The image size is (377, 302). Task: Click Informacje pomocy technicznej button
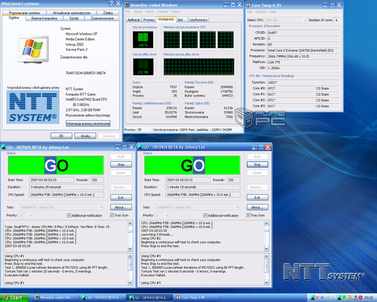[88, 123]
